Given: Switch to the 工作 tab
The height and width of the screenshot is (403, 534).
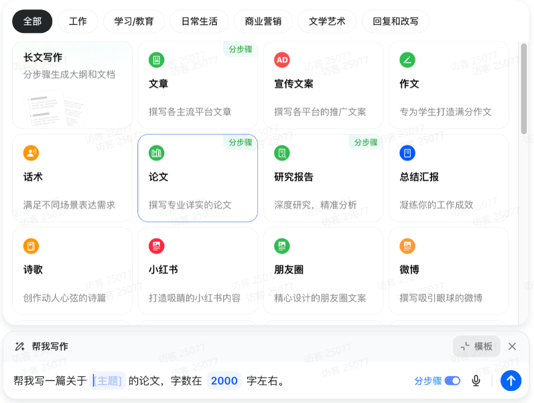Looking at the screenshot, I should pos(78,21).
